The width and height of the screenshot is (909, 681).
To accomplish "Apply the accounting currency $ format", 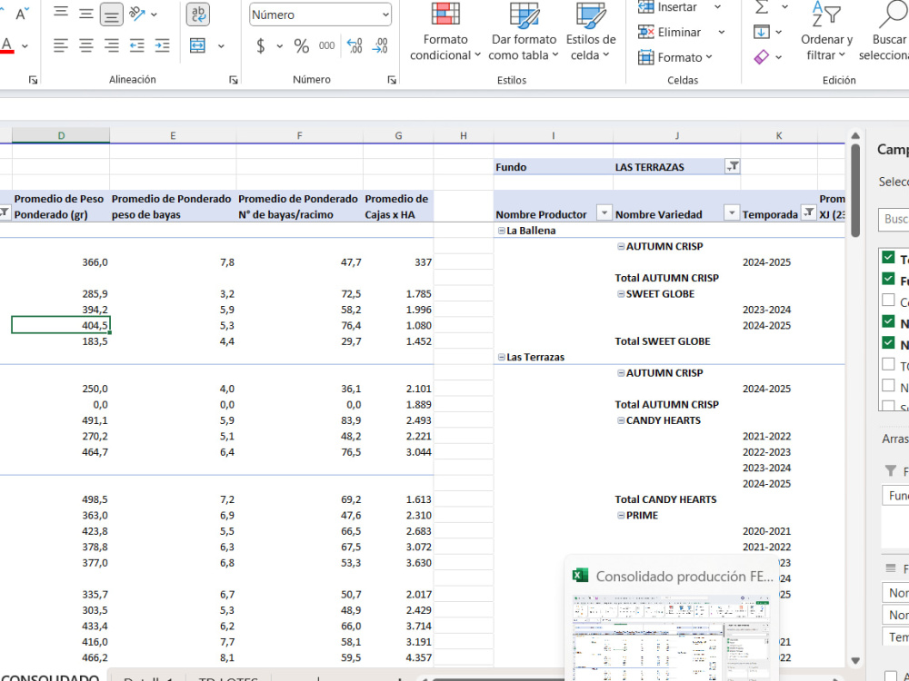I will pos(261,45).
